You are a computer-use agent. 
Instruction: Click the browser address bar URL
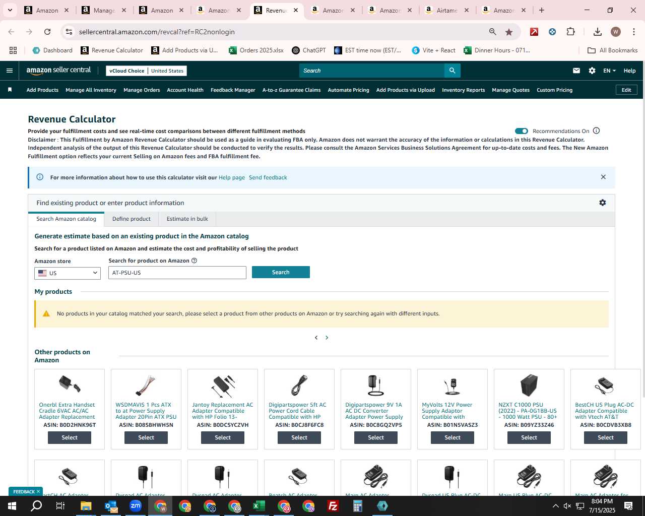click(x=157, y=32)
